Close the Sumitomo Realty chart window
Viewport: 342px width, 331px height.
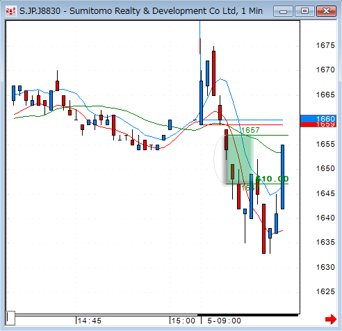pos(326,11)
